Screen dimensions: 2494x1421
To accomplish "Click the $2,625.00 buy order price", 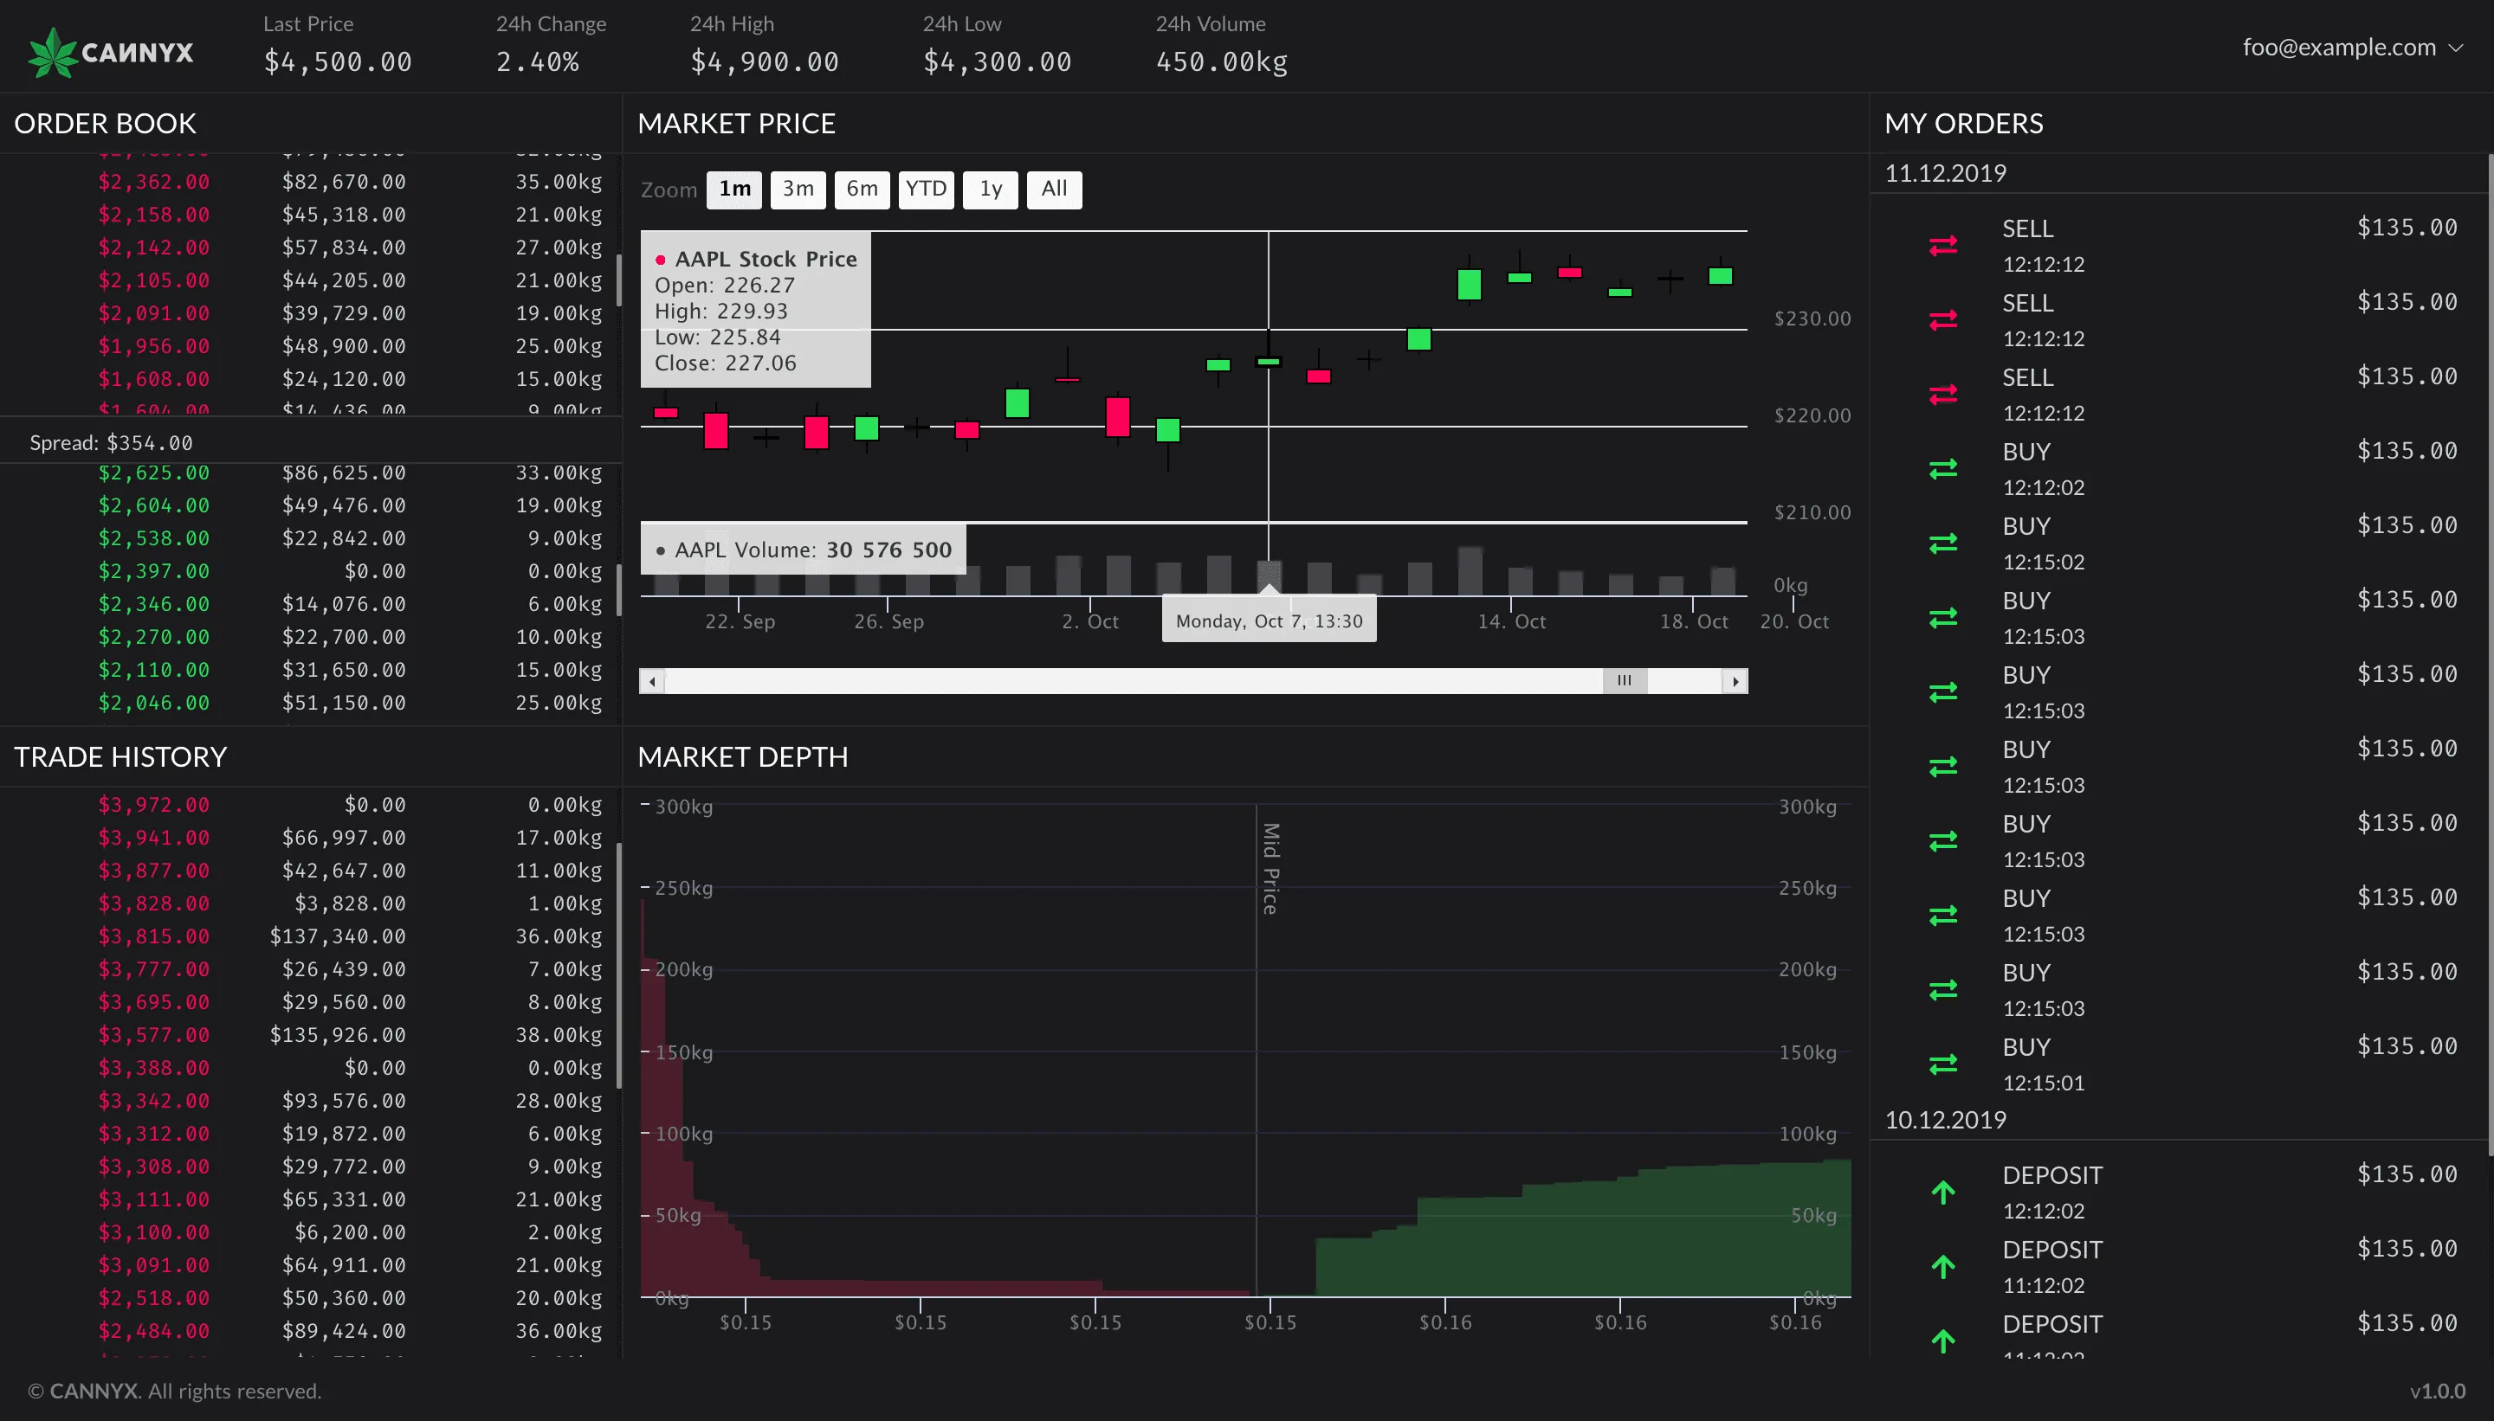I will [x=153, y=473].
